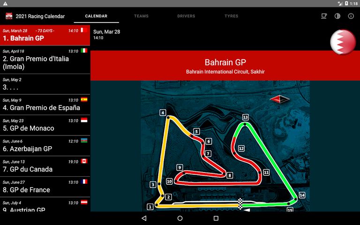360x225 pixels.
Task: Click the 19:10 time on GP du Canada
Action: (x=73, y=162)
